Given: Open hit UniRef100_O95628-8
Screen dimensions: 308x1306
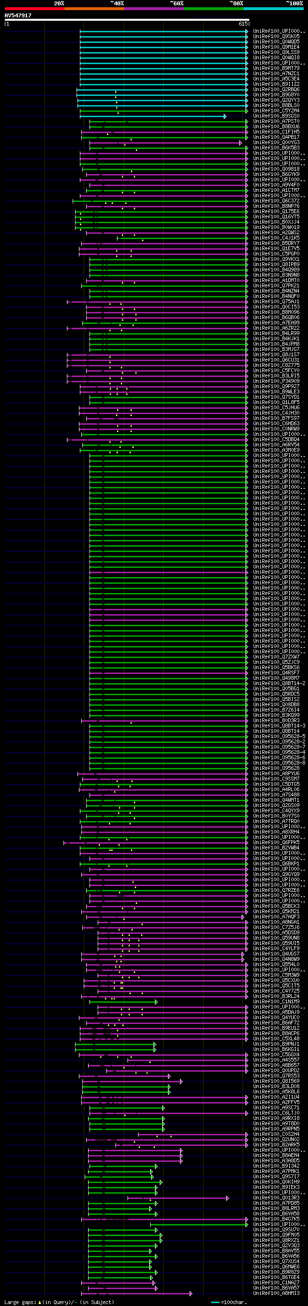Looking at the screenshot, I should click(x=279, y=763).
